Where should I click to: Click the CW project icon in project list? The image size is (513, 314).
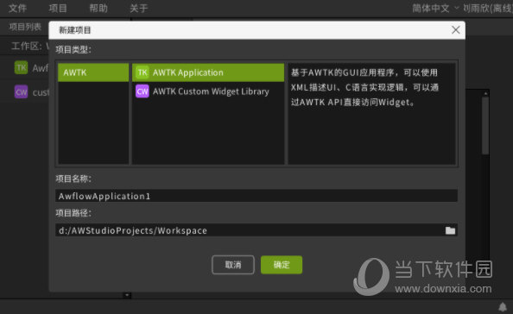pos(22,91)
